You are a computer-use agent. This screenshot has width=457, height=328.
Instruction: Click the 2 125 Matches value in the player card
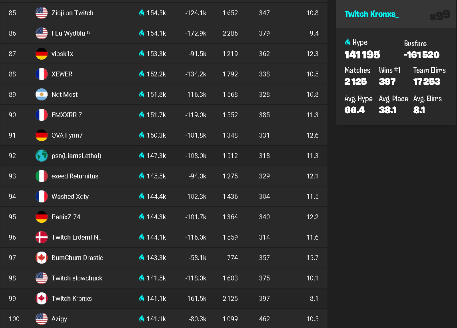(x=355, y=82)
